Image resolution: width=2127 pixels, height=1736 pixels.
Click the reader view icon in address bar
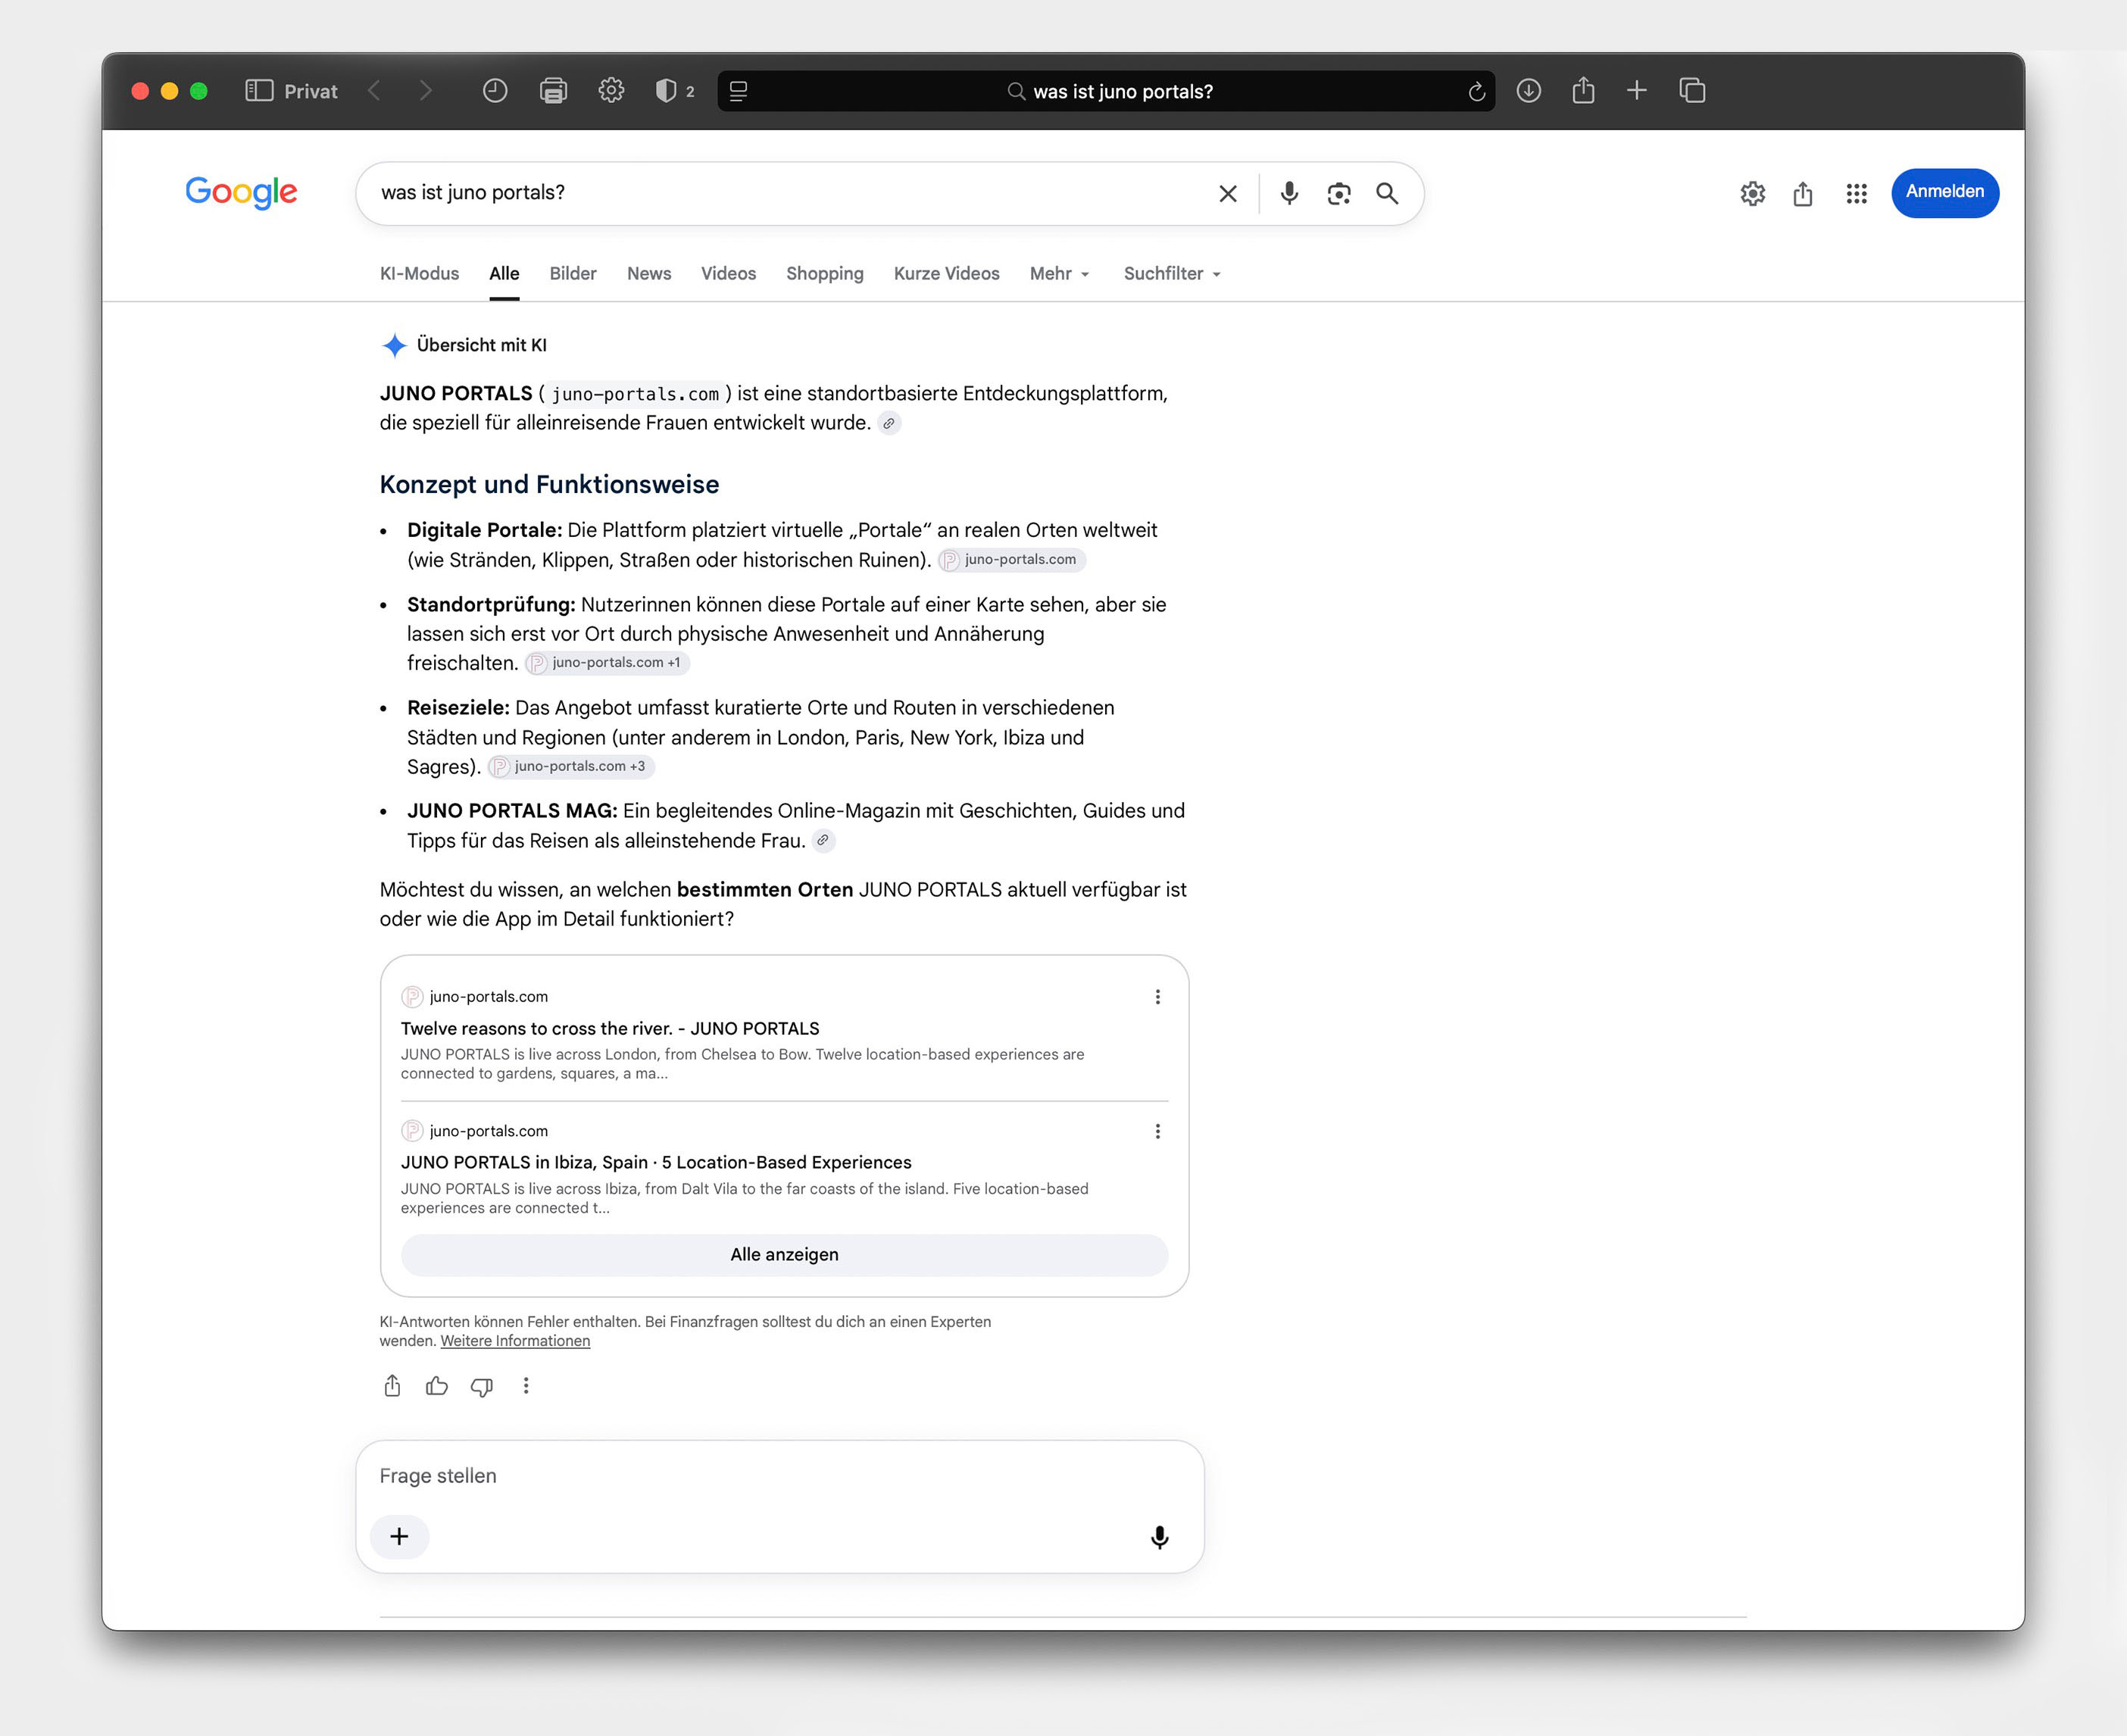(x=739, y=91)
